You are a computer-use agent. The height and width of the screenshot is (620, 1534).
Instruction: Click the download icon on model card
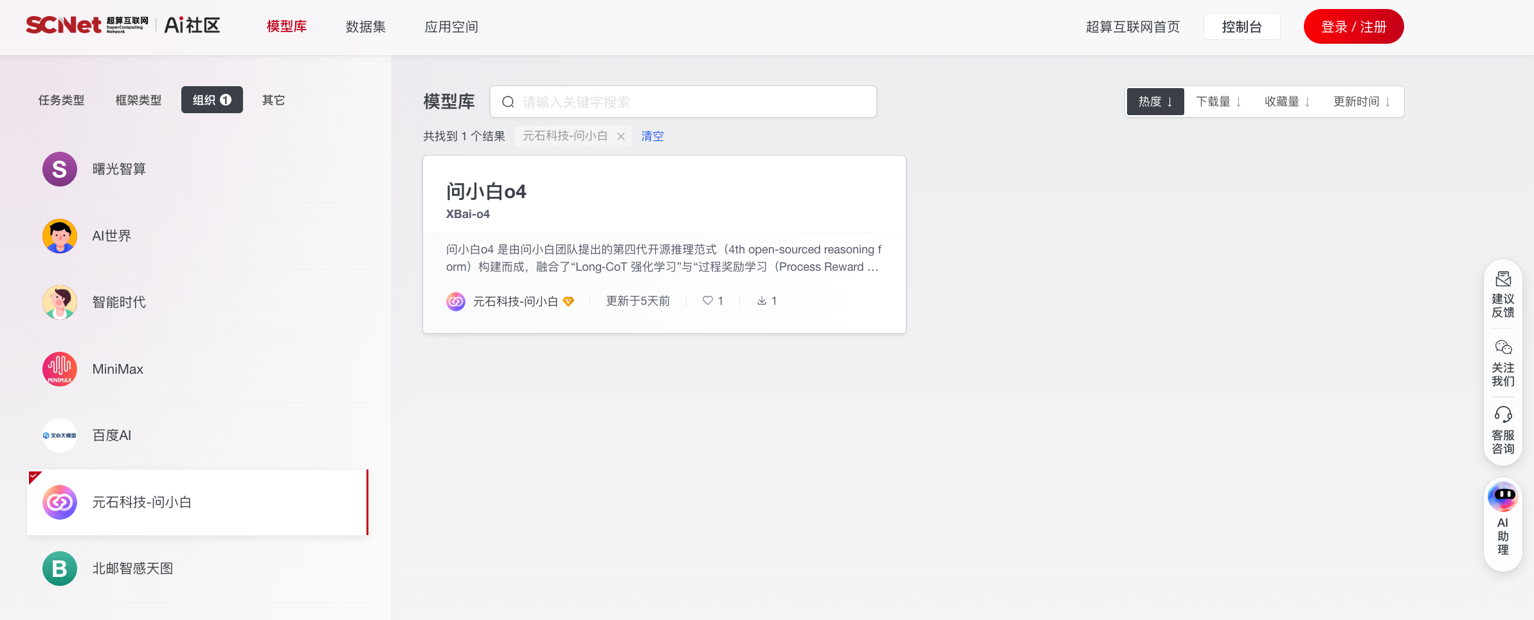tap(762, 300)
